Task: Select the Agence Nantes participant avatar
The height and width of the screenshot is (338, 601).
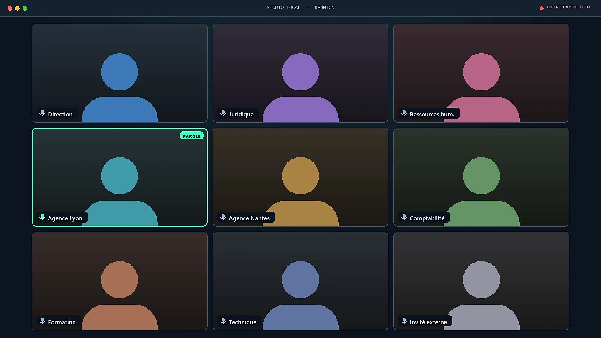Action: click(x=300, y=192)
